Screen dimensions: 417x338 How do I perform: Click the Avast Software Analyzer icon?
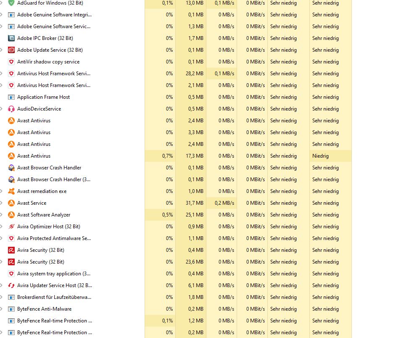tap(11, 214)
